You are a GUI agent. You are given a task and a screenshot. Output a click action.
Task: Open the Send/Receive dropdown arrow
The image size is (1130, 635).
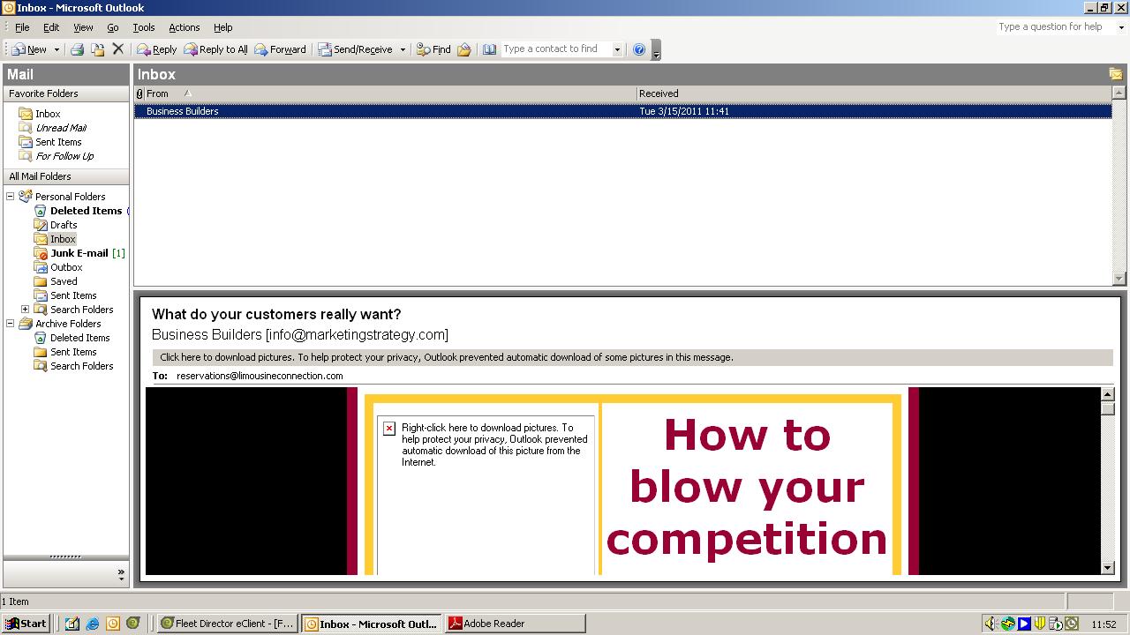coord(403,49)
